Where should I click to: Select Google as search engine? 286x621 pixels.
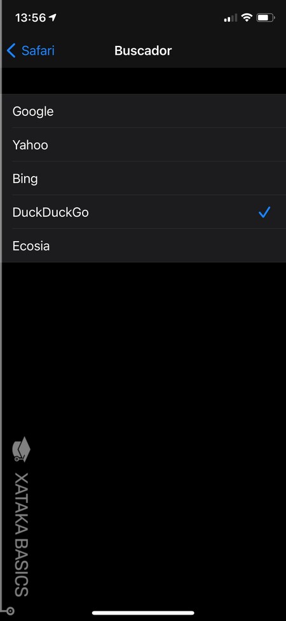pos(144,112)
